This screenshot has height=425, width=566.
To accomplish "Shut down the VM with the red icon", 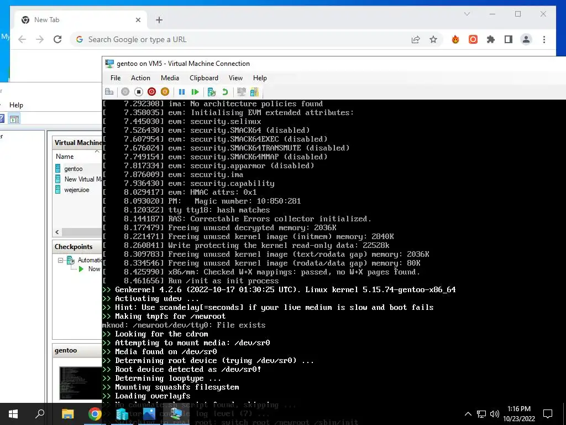I will 151,92.
